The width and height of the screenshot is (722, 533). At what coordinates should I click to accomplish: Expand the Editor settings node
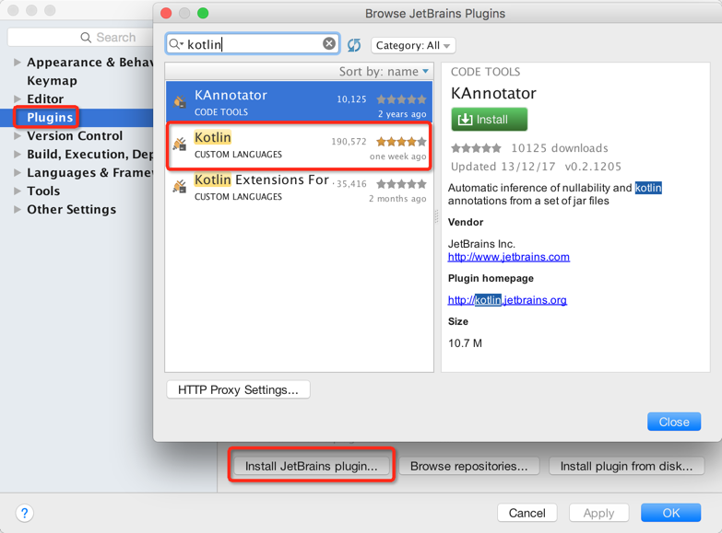(17, 98)
